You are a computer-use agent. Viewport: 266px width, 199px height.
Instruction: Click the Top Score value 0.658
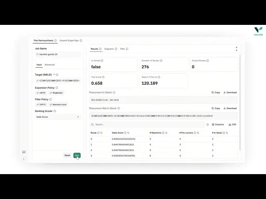click(x=97, y=83)
